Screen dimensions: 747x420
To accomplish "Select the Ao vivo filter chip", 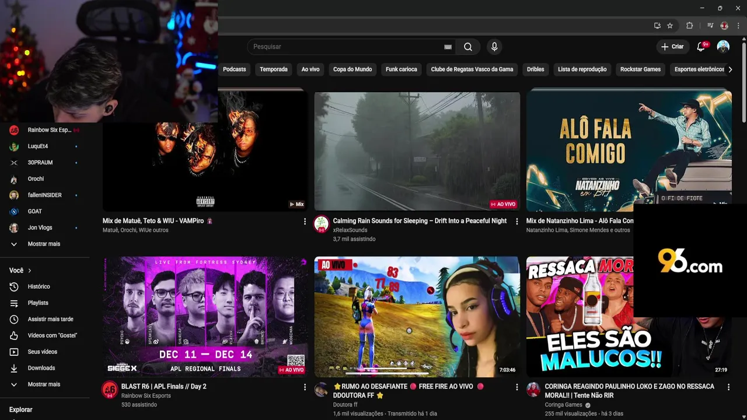I will pyautogui.click(x=310, y=69).
